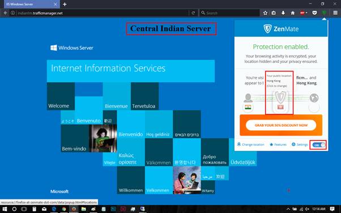Show bookmarks list icon in the toolbar
The height and width of the screenshot is (213, 341).
pos(274,13)
